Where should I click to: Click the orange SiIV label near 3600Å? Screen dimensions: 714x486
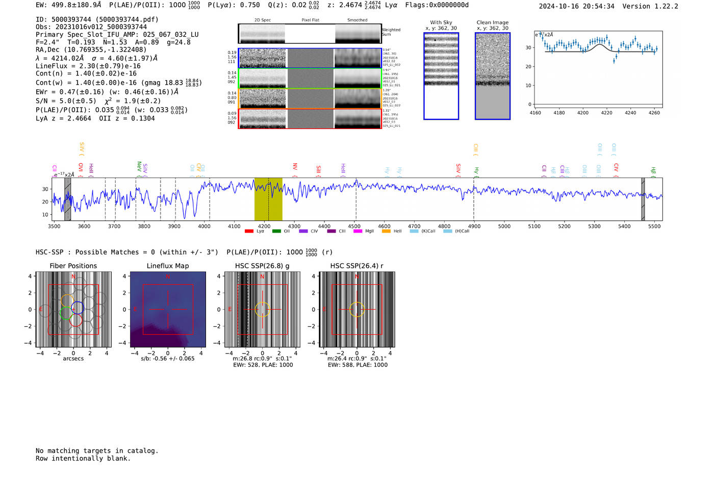[x=82, y=148]
